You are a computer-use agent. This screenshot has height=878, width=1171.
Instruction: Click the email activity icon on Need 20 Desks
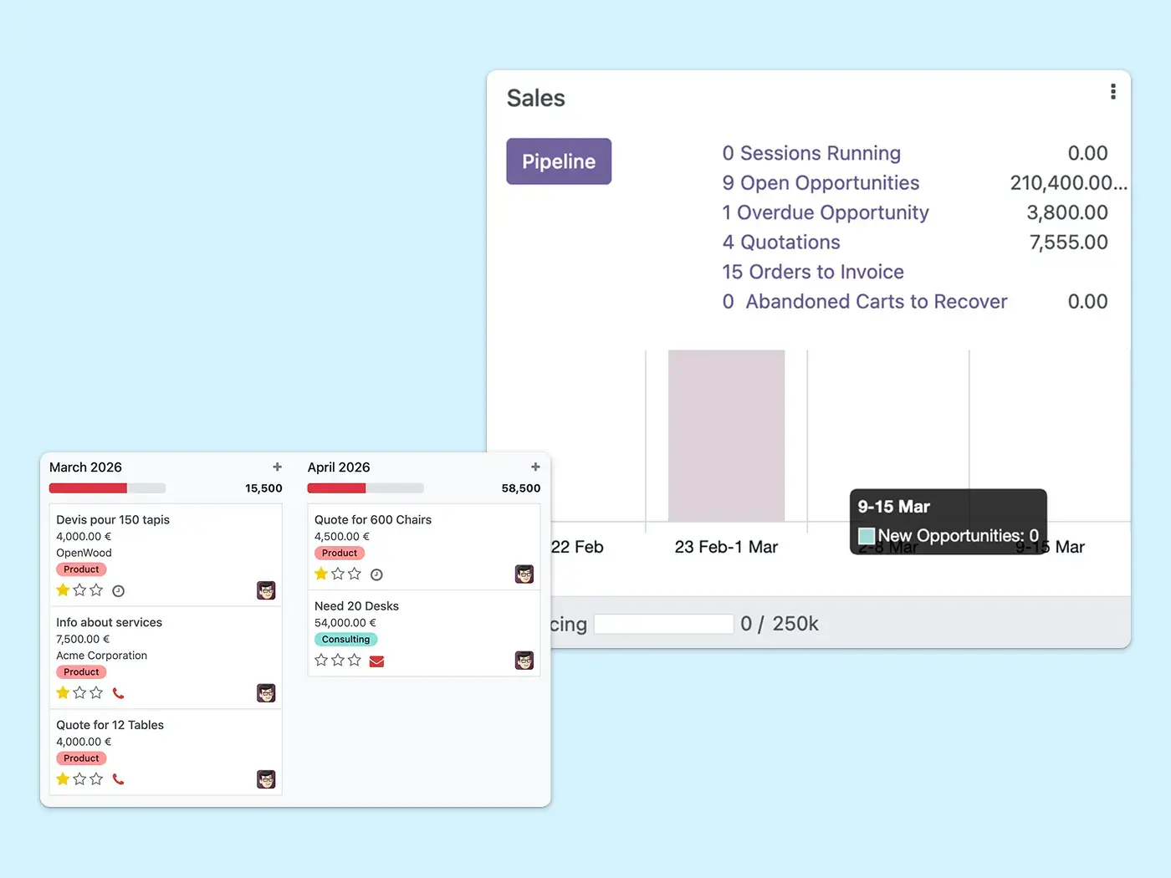click(x=376, y=661)
